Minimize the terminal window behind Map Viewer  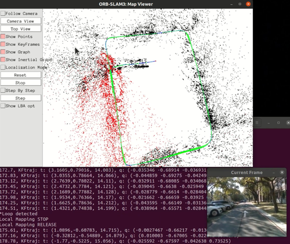pos(269,123)
